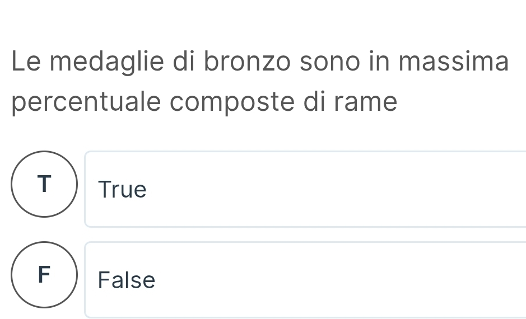The width and height of the screenshot is (526, 319).
Task: Click the 'True' answer label text
Action: (x=122, y=190)
